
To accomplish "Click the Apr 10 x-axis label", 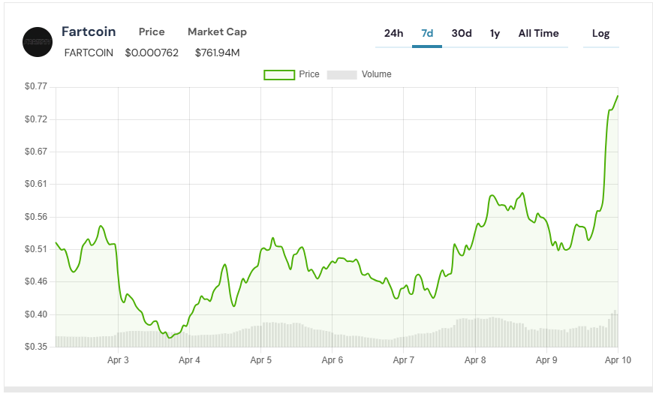I will pyautogui.click(x=618, y=359).
